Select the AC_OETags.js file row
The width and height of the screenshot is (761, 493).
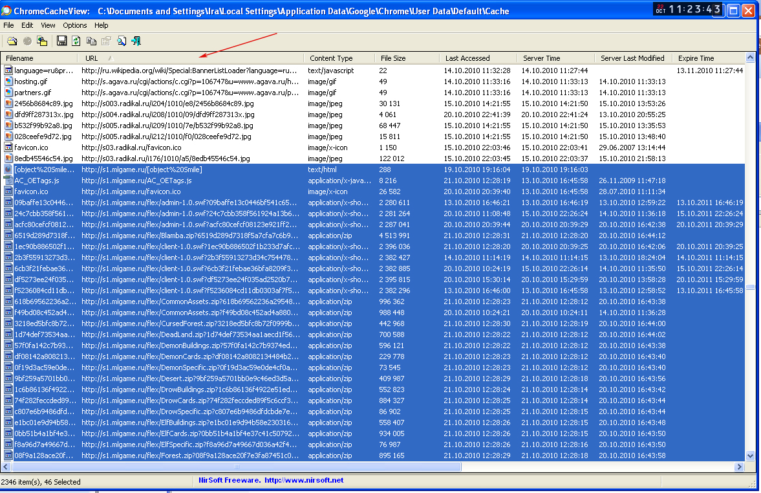(x=36, y=181)
